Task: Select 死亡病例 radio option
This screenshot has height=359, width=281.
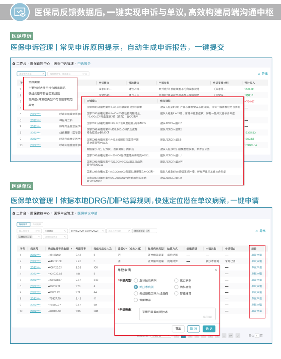Action: pos(176,280)
